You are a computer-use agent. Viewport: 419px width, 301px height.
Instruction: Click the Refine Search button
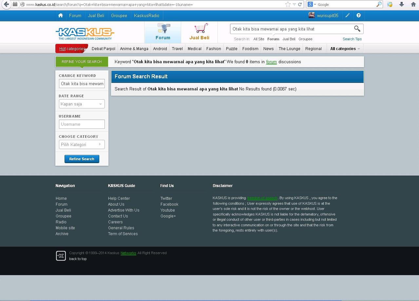[x=82, y=159]
